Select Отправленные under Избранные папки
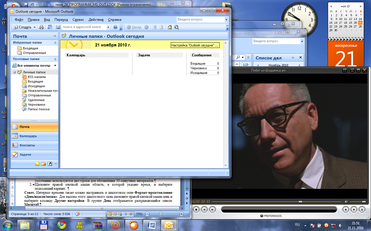 click(x=34, y=53)
